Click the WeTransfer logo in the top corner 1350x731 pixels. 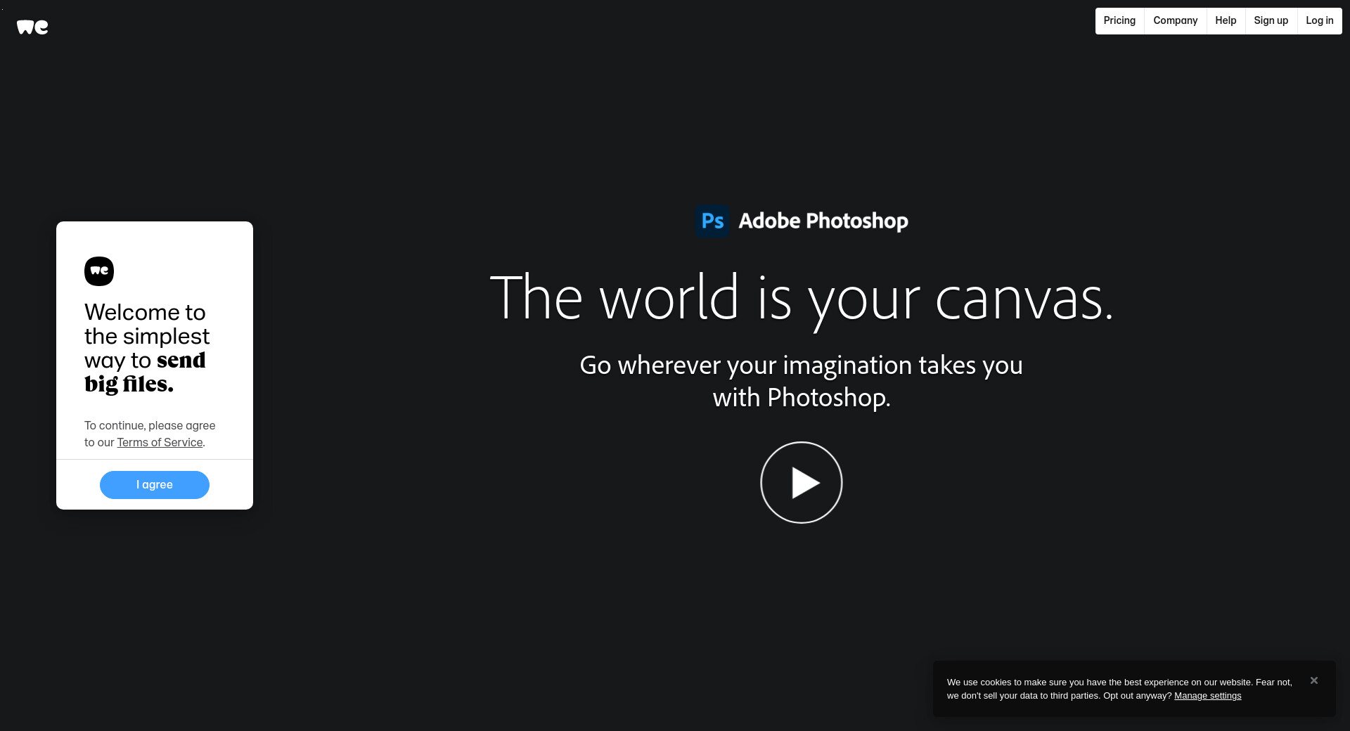pyautogui.click(x=32, y=27)
